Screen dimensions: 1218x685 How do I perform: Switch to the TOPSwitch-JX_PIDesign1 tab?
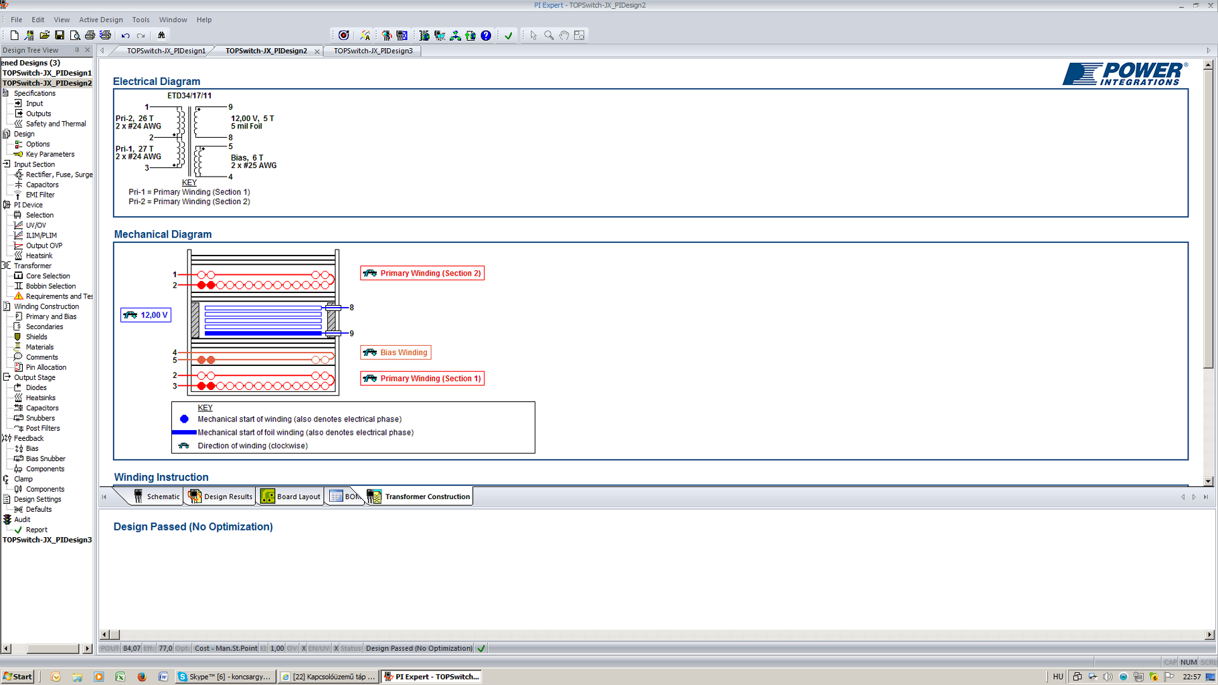point(167,51)
